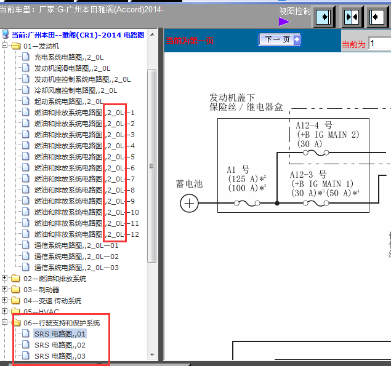Collapse the 06—行驶支持和保护系统 folder
This screenshot has width=391, height=366.
point(4,322)
